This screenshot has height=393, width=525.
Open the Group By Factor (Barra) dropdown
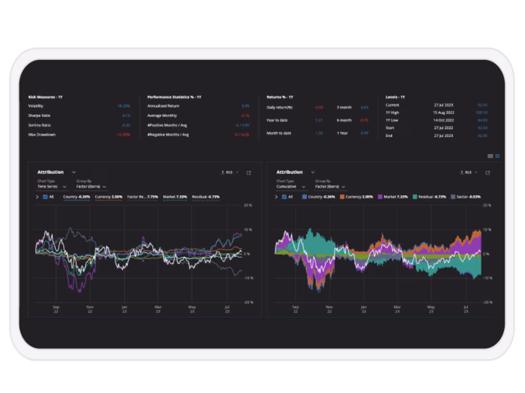93,187
